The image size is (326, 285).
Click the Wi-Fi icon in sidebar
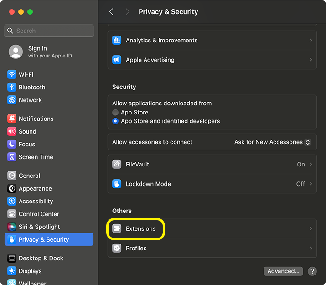coord(12,74)
